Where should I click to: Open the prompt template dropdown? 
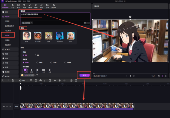[27, 23]
